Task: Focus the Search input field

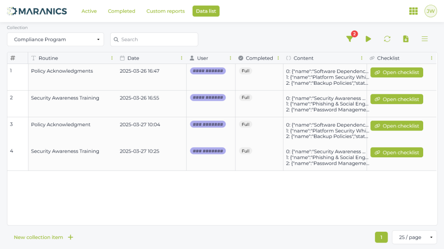Action: 154,39
